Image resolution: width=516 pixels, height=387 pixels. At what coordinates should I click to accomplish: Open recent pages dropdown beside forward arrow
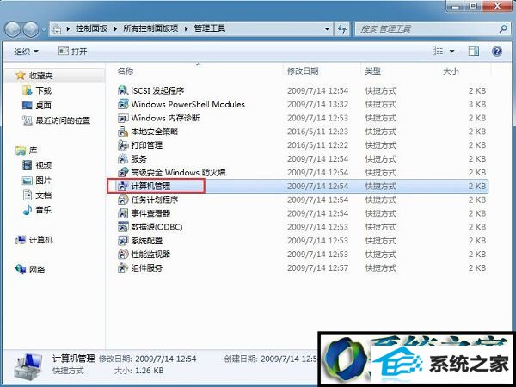click(44, 29)
